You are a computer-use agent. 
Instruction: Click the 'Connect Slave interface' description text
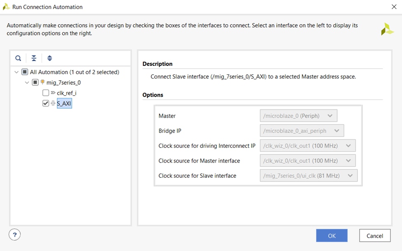(x=253, y=77)
